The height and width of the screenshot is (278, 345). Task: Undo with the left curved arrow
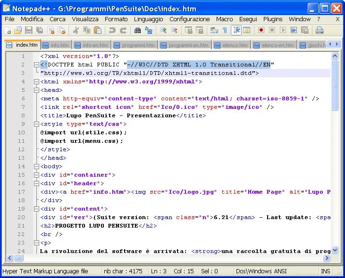[112, 30]
